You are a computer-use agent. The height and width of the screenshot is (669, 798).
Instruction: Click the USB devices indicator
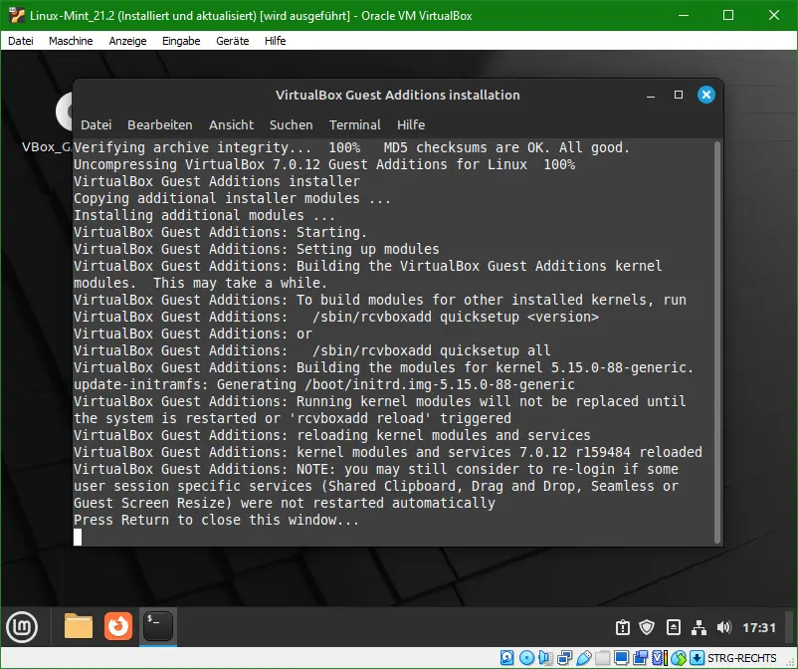pyautogui.click(x=584, y=658)
